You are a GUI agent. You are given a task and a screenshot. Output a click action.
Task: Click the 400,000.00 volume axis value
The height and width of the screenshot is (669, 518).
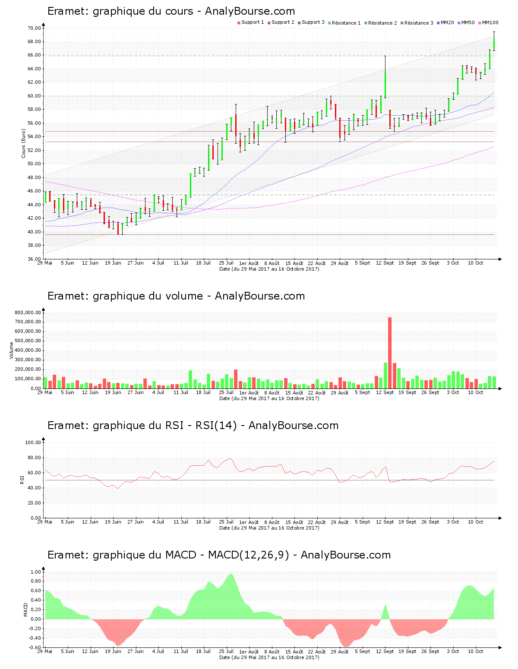pyautogui.click(x=28, y=350)
